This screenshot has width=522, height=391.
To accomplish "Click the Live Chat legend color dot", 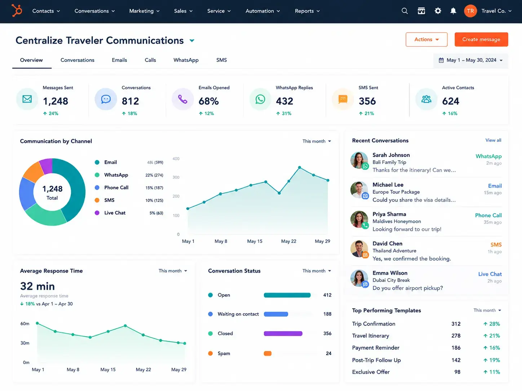I will (x=97, y=213).
